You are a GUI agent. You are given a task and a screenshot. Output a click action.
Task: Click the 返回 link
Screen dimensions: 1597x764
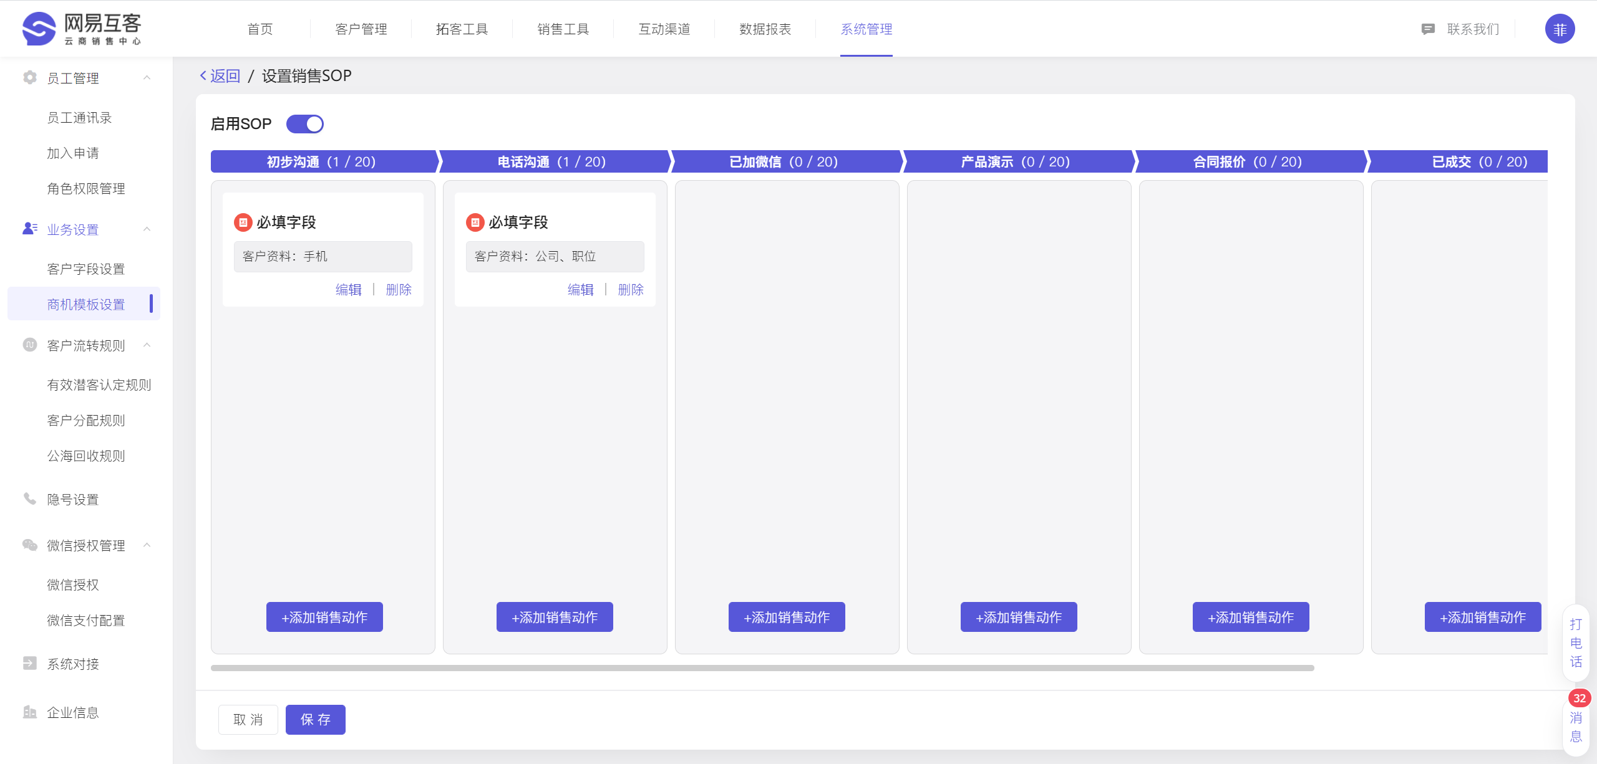225,76
